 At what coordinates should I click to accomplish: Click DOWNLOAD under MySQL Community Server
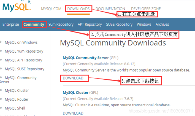tap(73, 78)
